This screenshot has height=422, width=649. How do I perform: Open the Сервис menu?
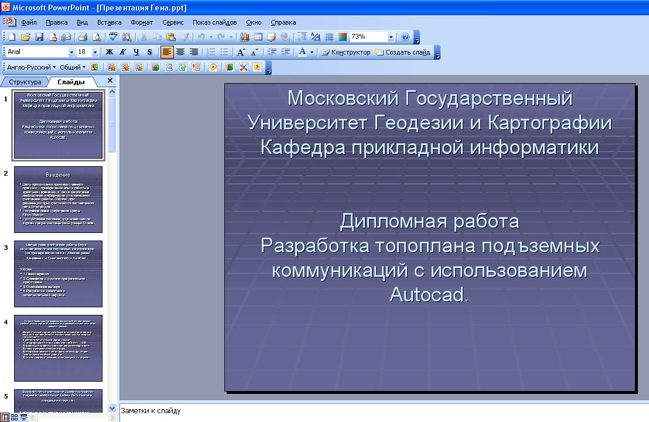tap(173, 22)
